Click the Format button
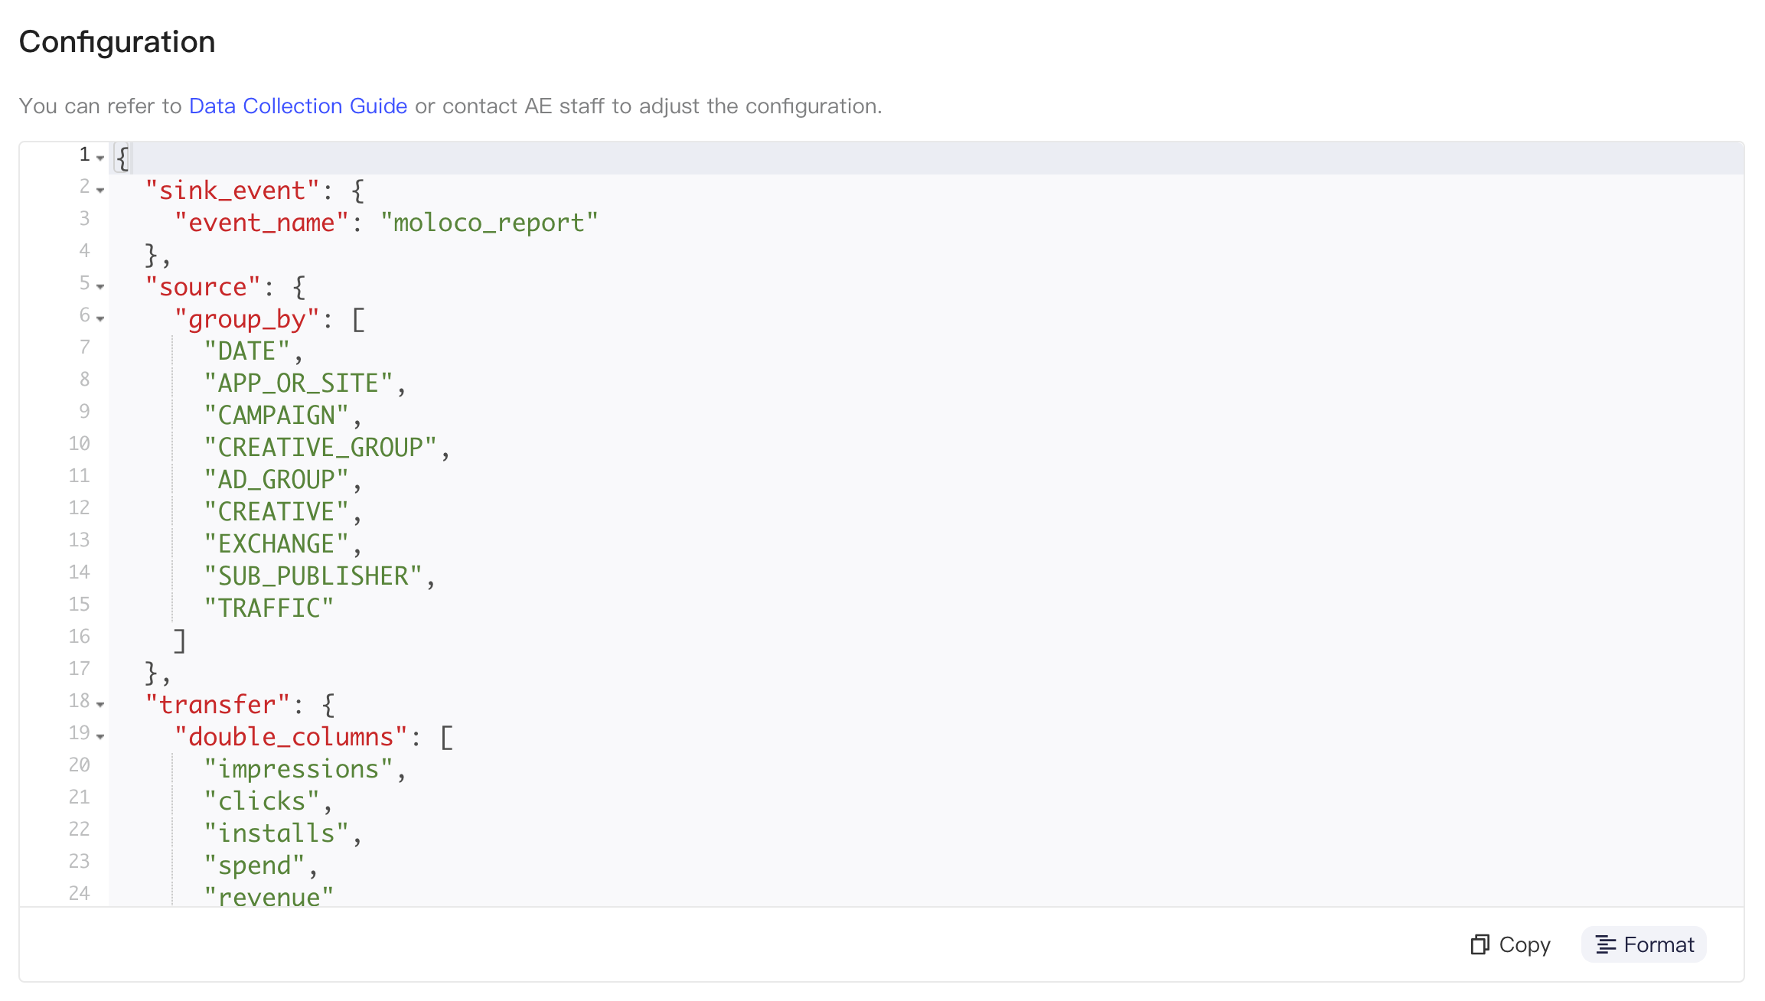Screen dimensions: 1765x1001 coord(1644,944)
